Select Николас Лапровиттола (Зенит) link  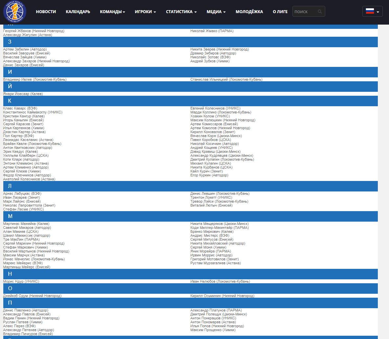(29, 205)
